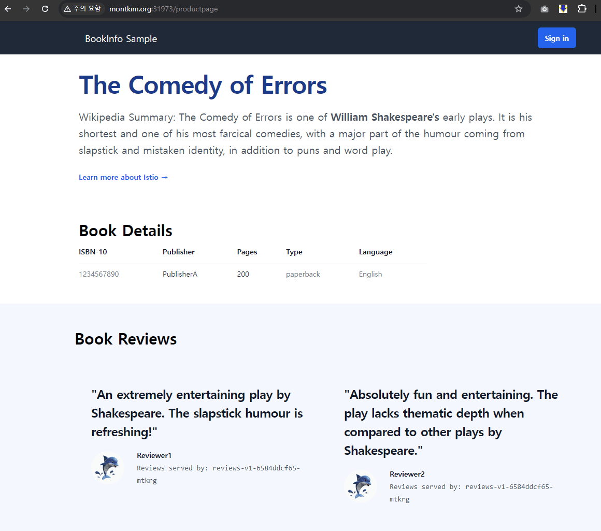
Task: Click the ISBN value 1234567890
Action: tap(99, 274)
